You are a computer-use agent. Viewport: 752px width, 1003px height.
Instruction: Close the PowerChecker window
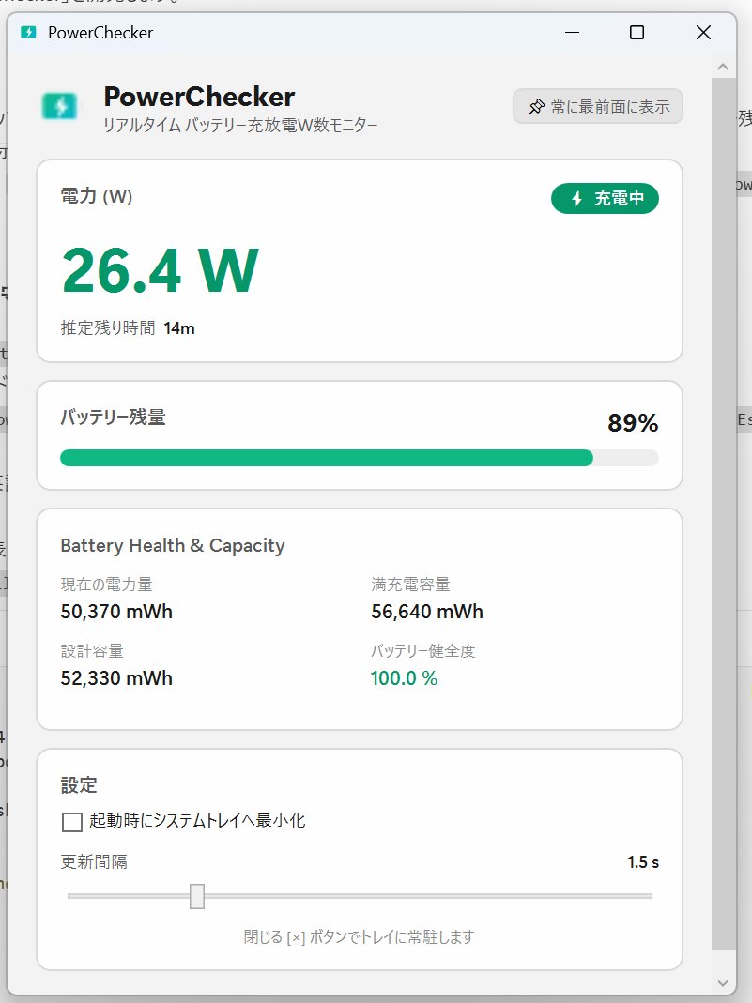703,33
